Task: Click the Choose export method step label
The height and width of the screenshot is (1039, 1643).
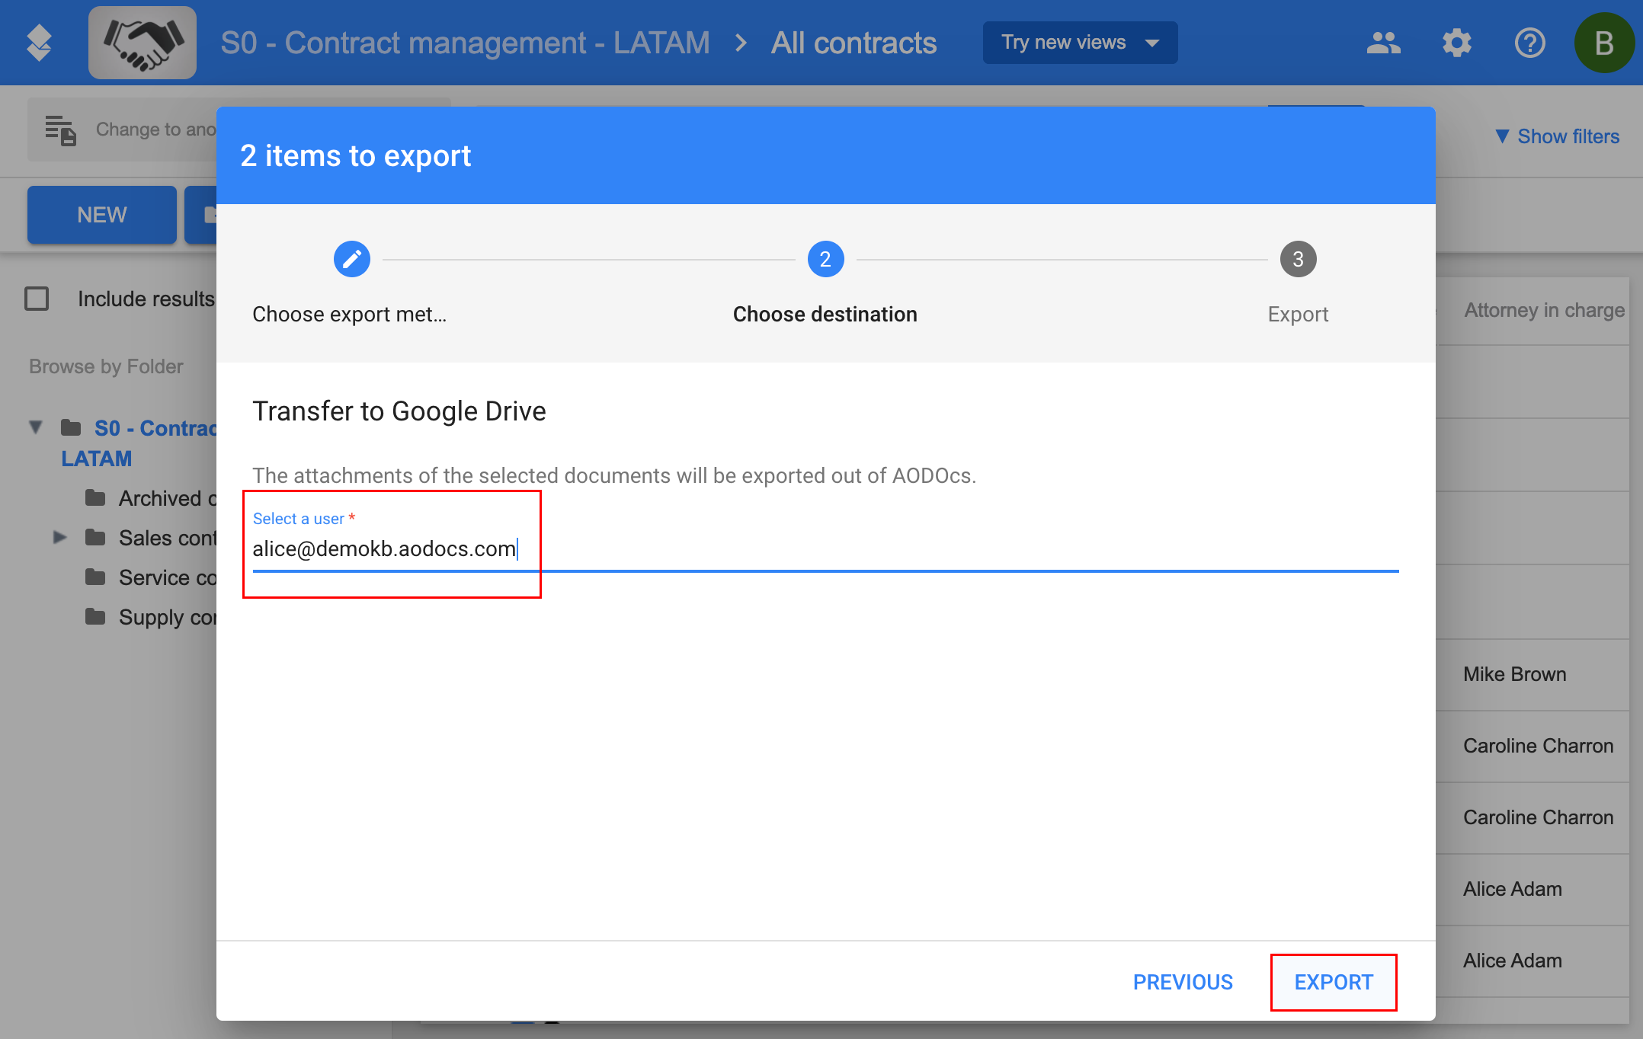Action: coord(350,314)
